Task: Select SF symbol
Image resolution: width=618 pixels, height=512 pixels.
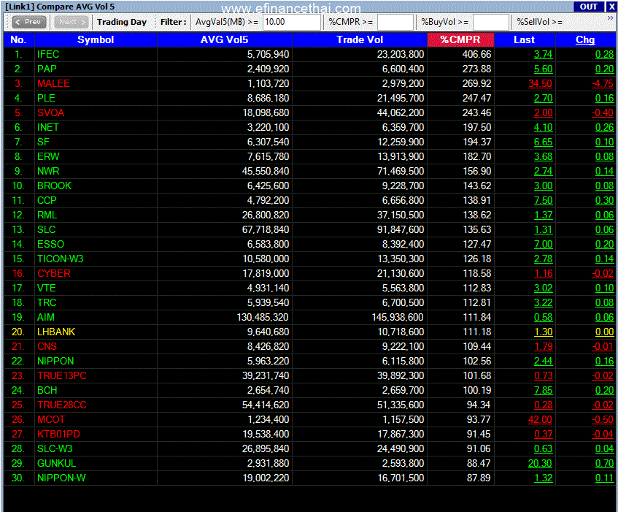Action: (x=43, y=142)
